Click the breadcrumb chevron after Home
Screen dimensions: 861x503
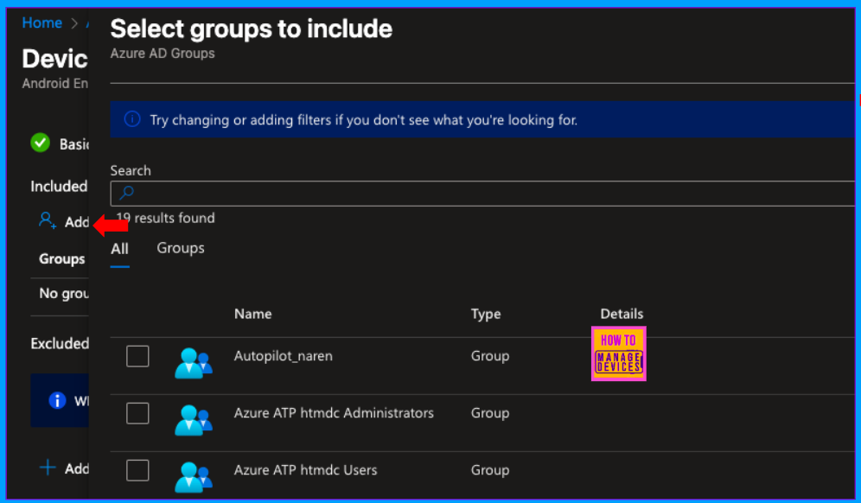[74, 23]
